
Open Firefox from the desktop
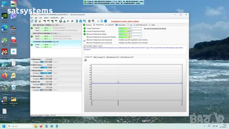point(4,76)
